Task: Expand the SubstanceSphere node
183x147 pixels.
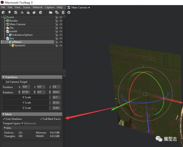Action: (x=7, y=35)
